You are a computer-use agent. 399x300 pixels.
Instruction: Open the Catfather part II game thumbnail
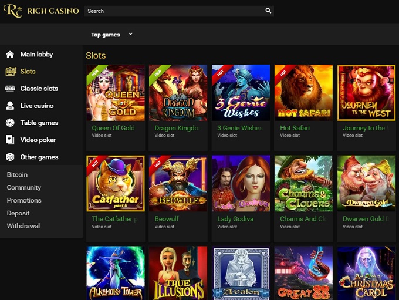click(115, 183)
